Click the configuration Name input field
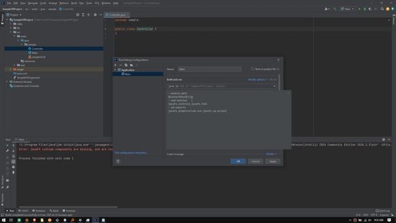This screenshot has width=396, height=223. [x=209, y=69]
